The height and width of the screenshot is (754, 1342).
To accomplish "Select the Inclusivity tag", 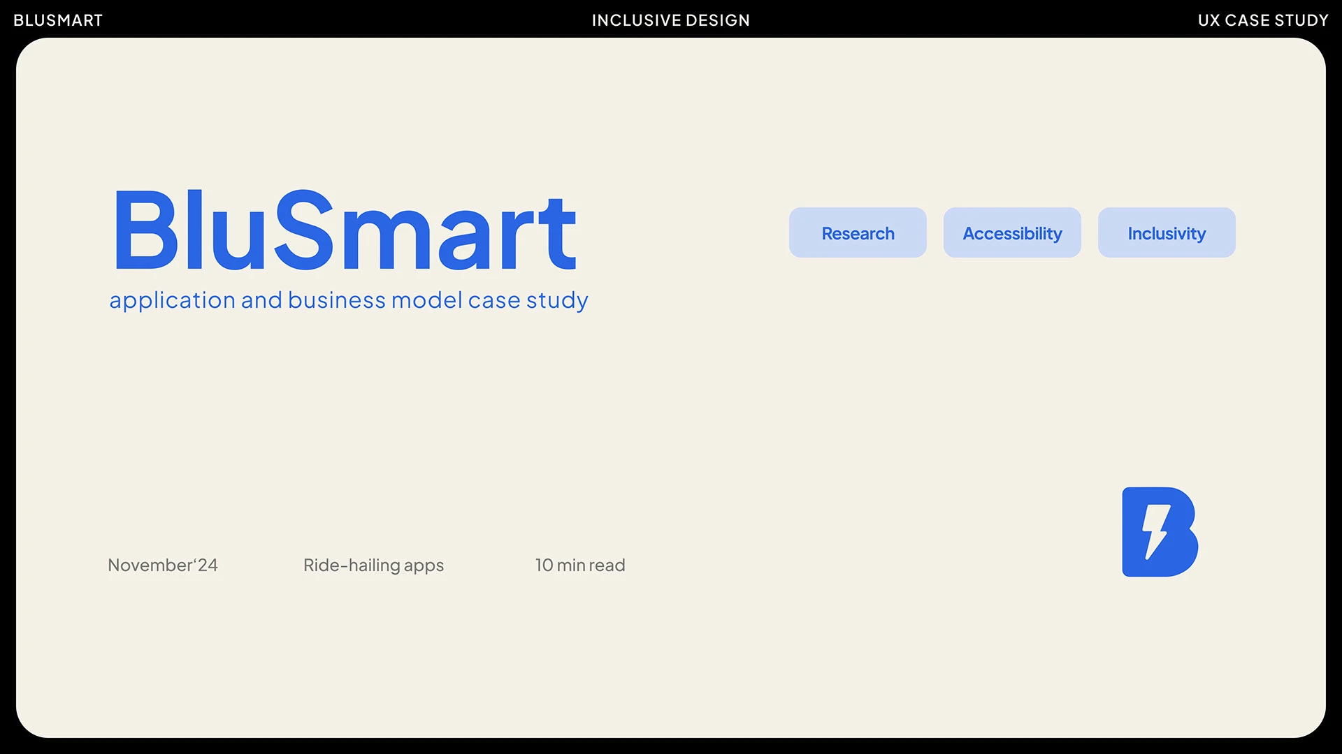I will point(1167,232).
